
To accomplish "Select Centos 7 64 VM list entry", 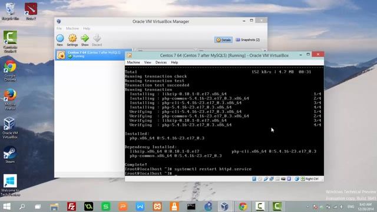I will 93,55.
